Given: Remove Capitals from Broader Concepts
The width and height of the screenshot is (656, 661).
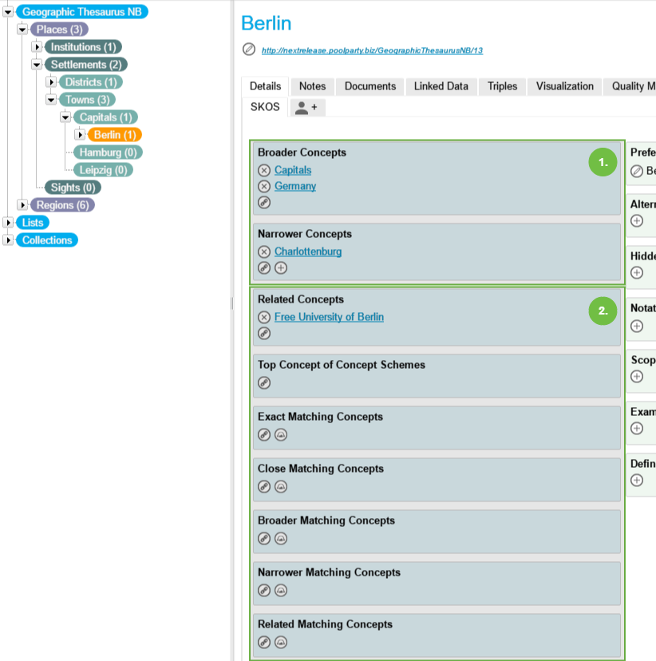Looking at the screenshot, I should click(x=264, y=170).
